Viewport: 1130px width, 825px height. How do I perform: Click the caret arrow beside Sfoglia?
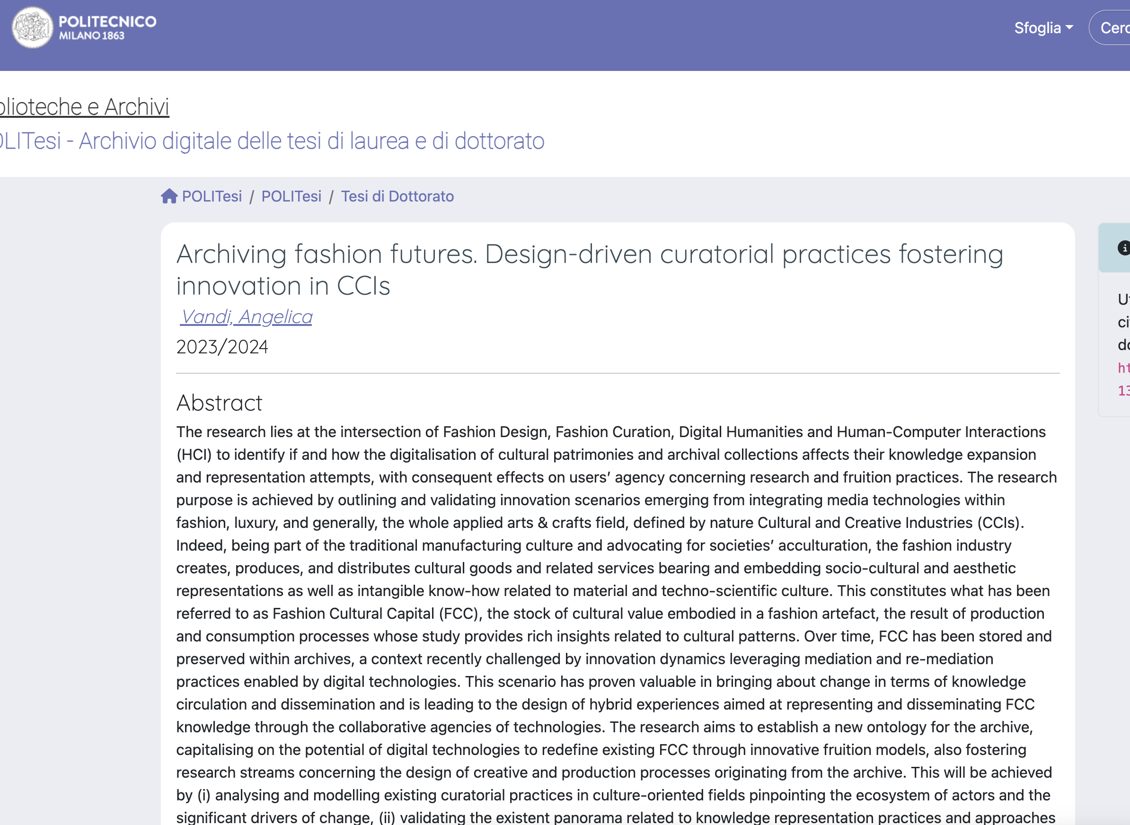(1069, 28)
